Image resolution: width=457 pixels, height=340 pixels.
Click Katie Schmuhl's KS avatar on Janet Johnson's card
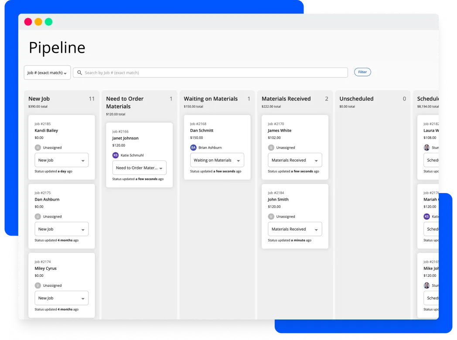[x=115, y=155]
